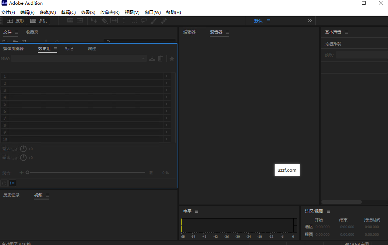The height and width of the screenshot is (245, 388).
Task: Open the 预设 preset dropdown
Action: 144,58
